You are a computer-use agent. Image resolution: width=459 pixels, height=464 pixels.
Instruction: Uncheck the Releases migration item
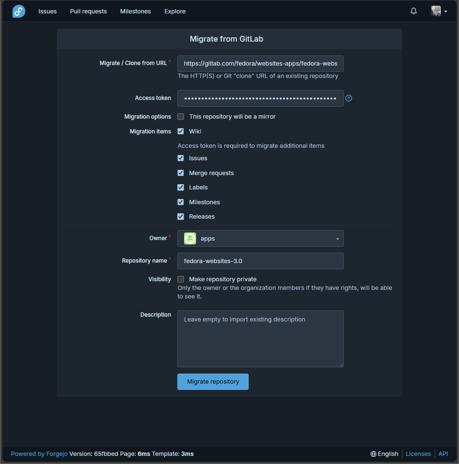coord(181,217)
